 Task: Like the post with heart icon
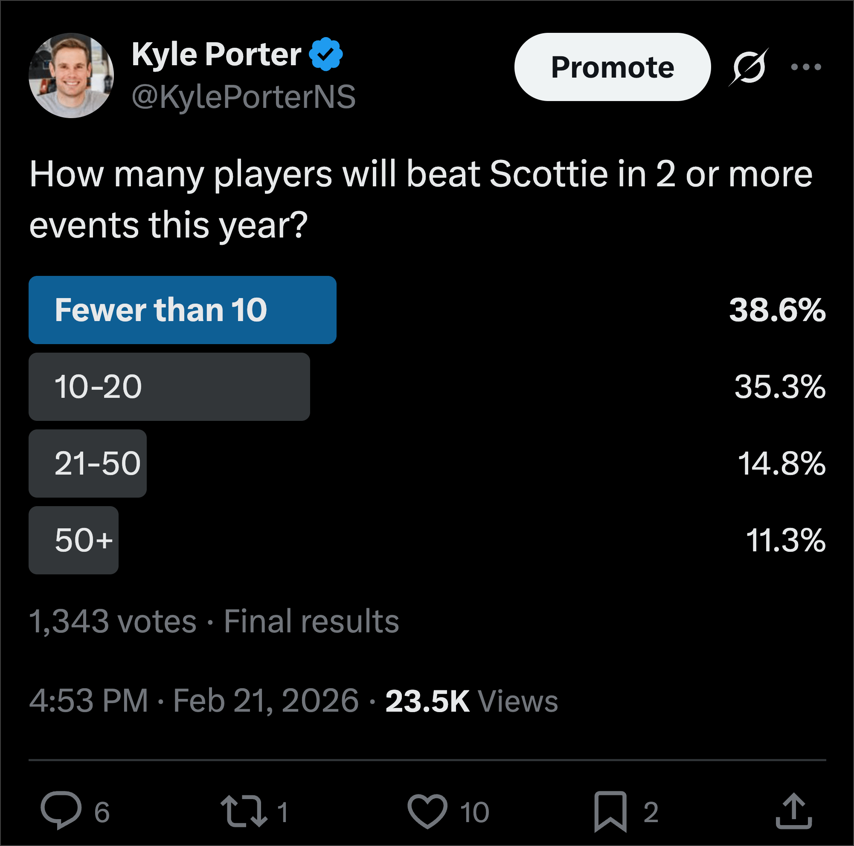427,811
